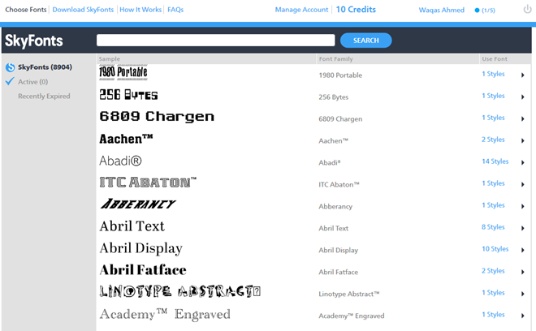Screen dimensions: 536x331
Task: Click the blue status dot beside 1/5
Action: (477, 11)
